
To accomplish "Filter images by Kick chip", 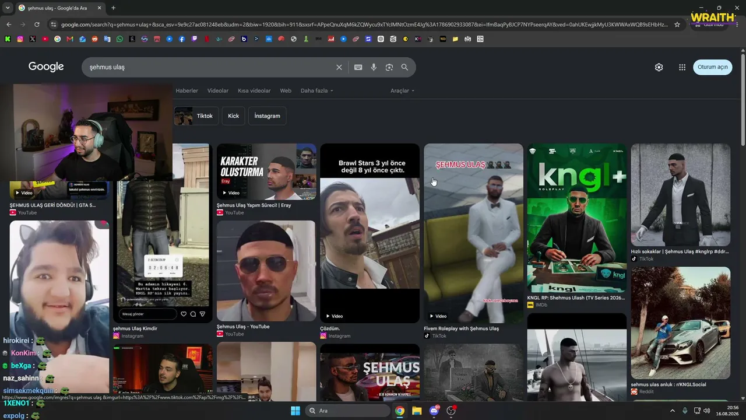I will [x=234, y=116].
